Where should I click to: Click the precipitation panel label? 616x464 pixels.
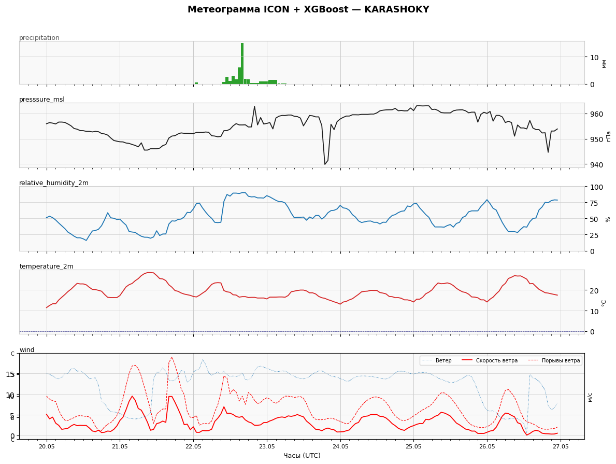(x=39, y=38)
